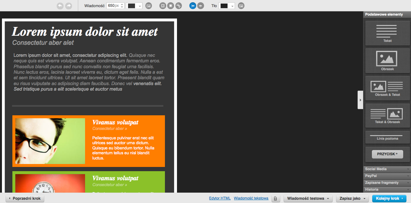Select the center alignment icon
Image resolution: width=411 pixels, height=203 pixels.
(200, 6)
